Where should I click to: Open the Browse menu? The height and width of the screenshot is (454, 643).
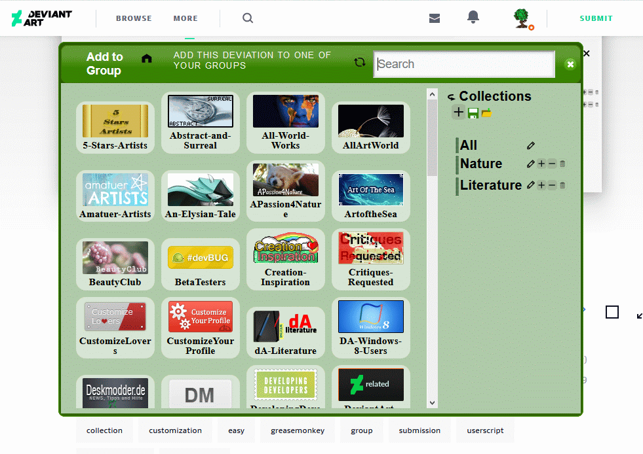click(134, 18)
